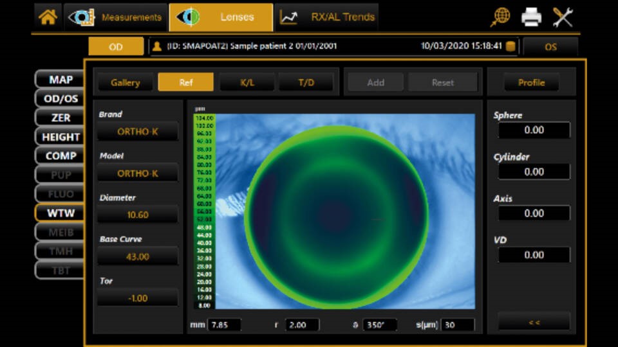Click the patient database icon
The height and width of the screenshot is (347, 618).
tap(510, 46)
